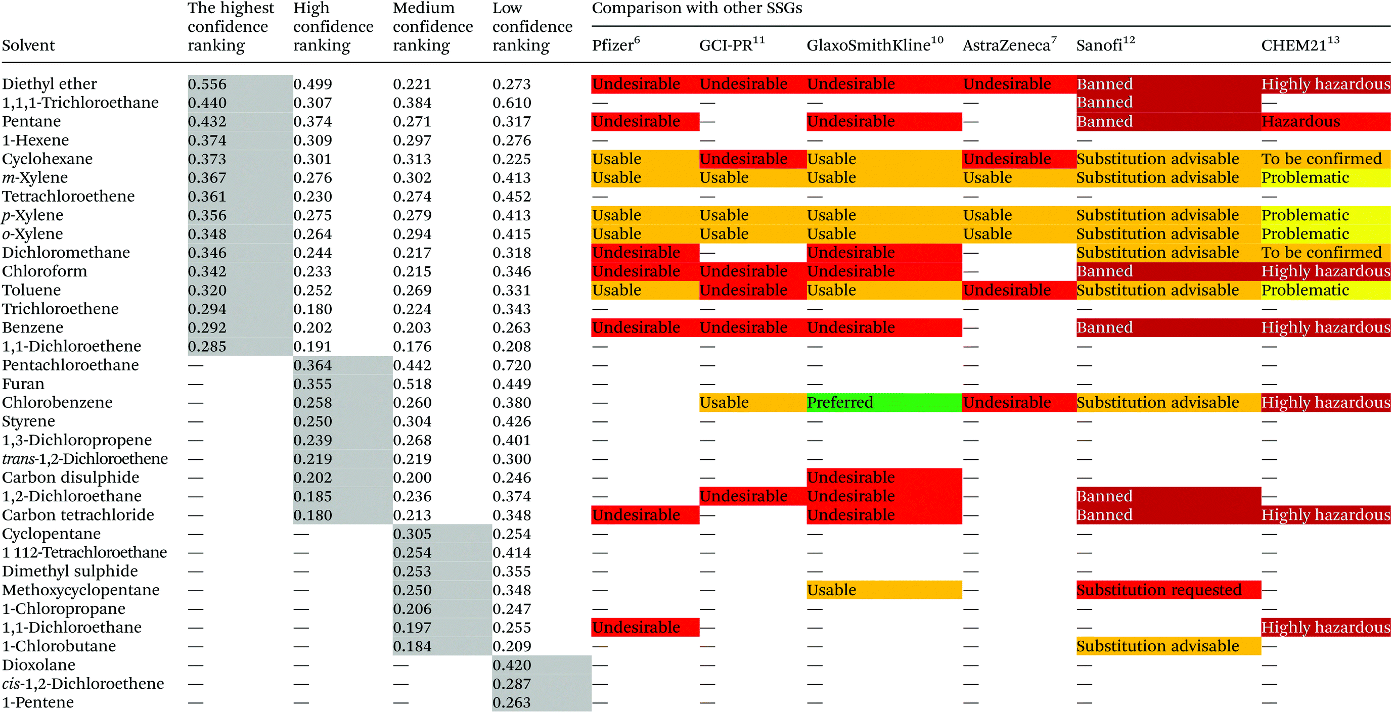Select the 'Benzene' solvent name
Image resolution: width=1391 pixels, height=713 pixels.
(x=32, y=327)
